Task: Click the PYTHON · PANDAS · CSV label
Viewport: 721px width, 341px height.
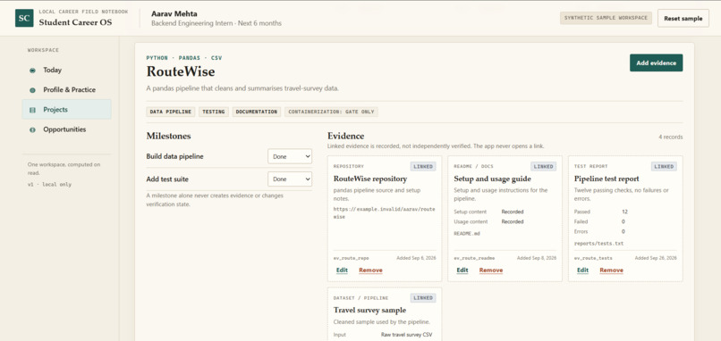Action: point(184,58)
